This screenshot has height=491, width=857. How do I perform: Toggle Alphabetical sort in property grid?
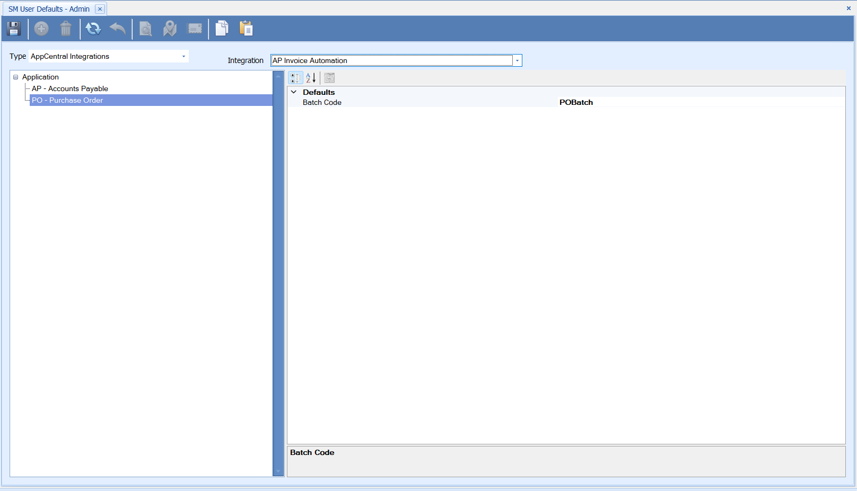311,78
